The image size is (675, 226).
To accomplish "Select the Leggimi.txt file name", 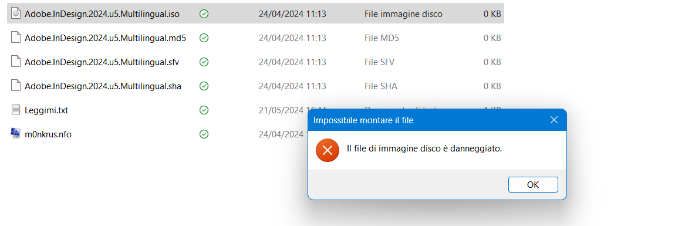I will click(46, 110).
